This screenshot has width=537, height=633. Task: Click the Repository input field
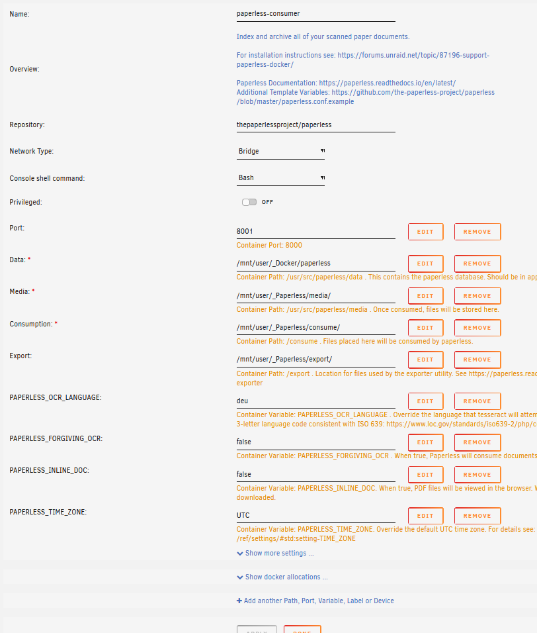tap(315, 124)
